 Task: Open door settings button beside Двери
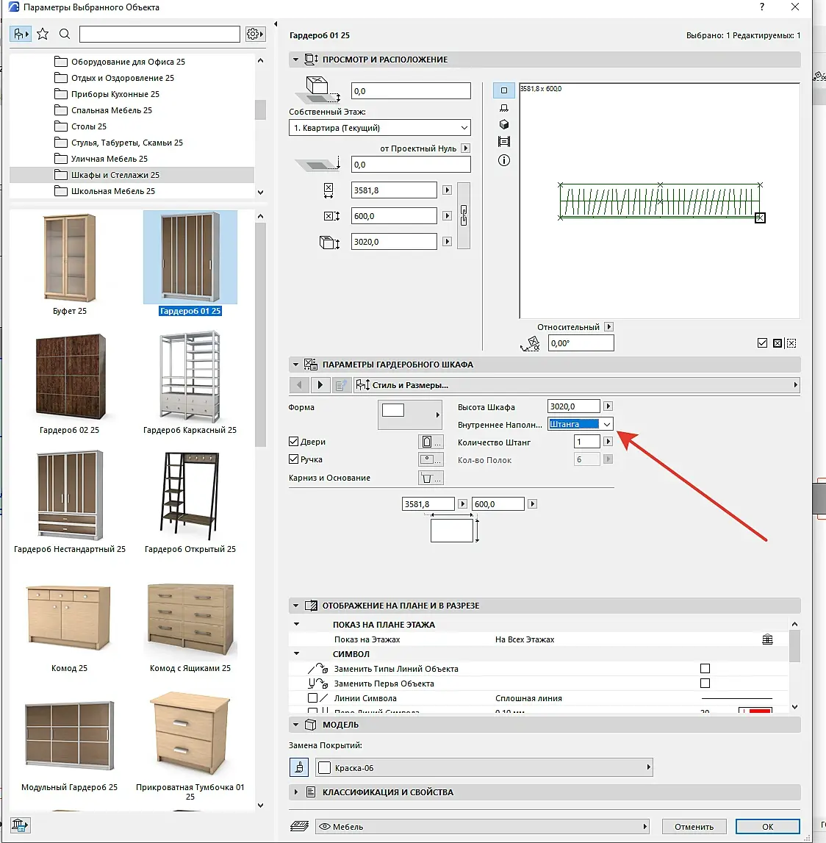click(431, 442)
